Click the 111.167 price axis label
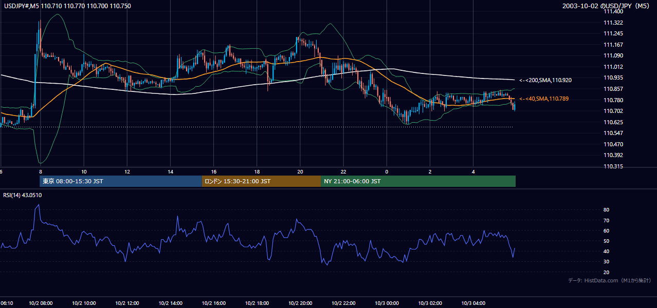The width and height of the screenshot is (657, 308). click(x=613, y=45)
